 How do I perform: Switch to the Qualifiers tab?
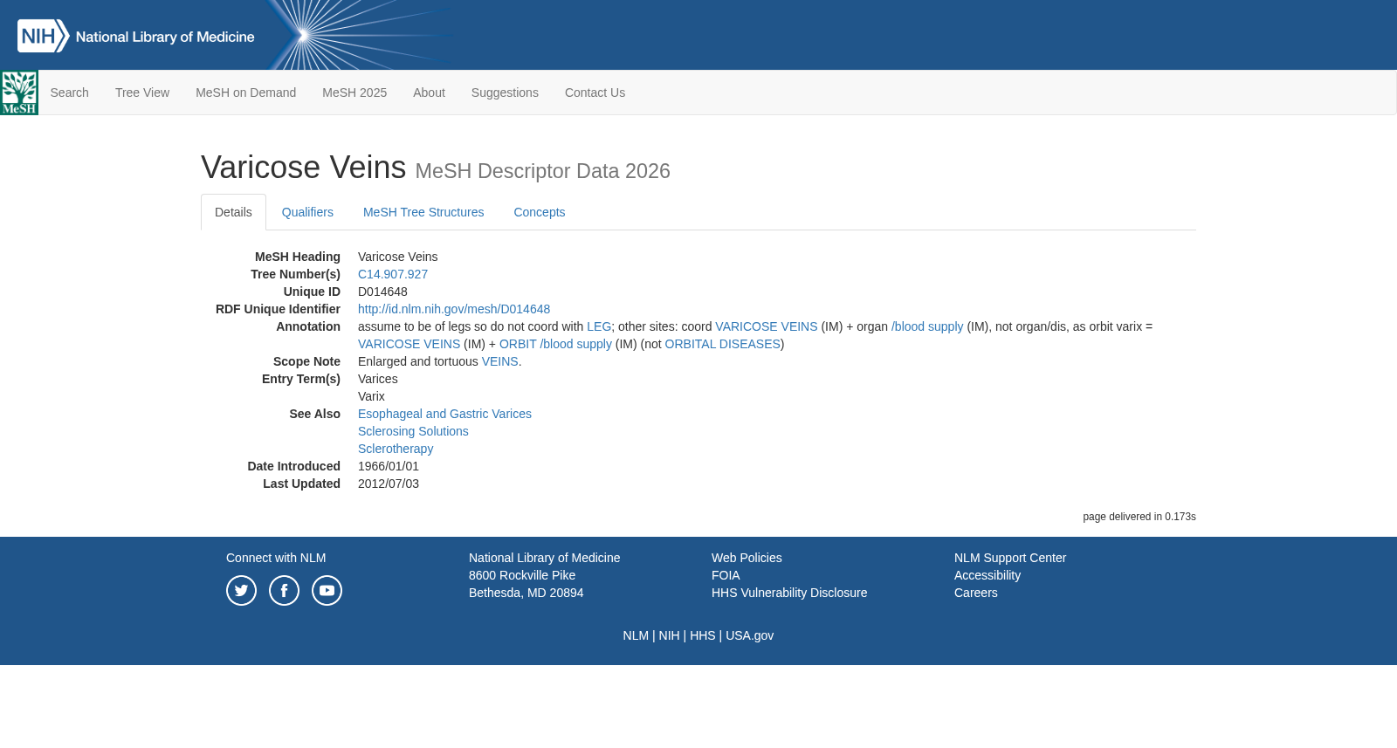pos(307,212)
